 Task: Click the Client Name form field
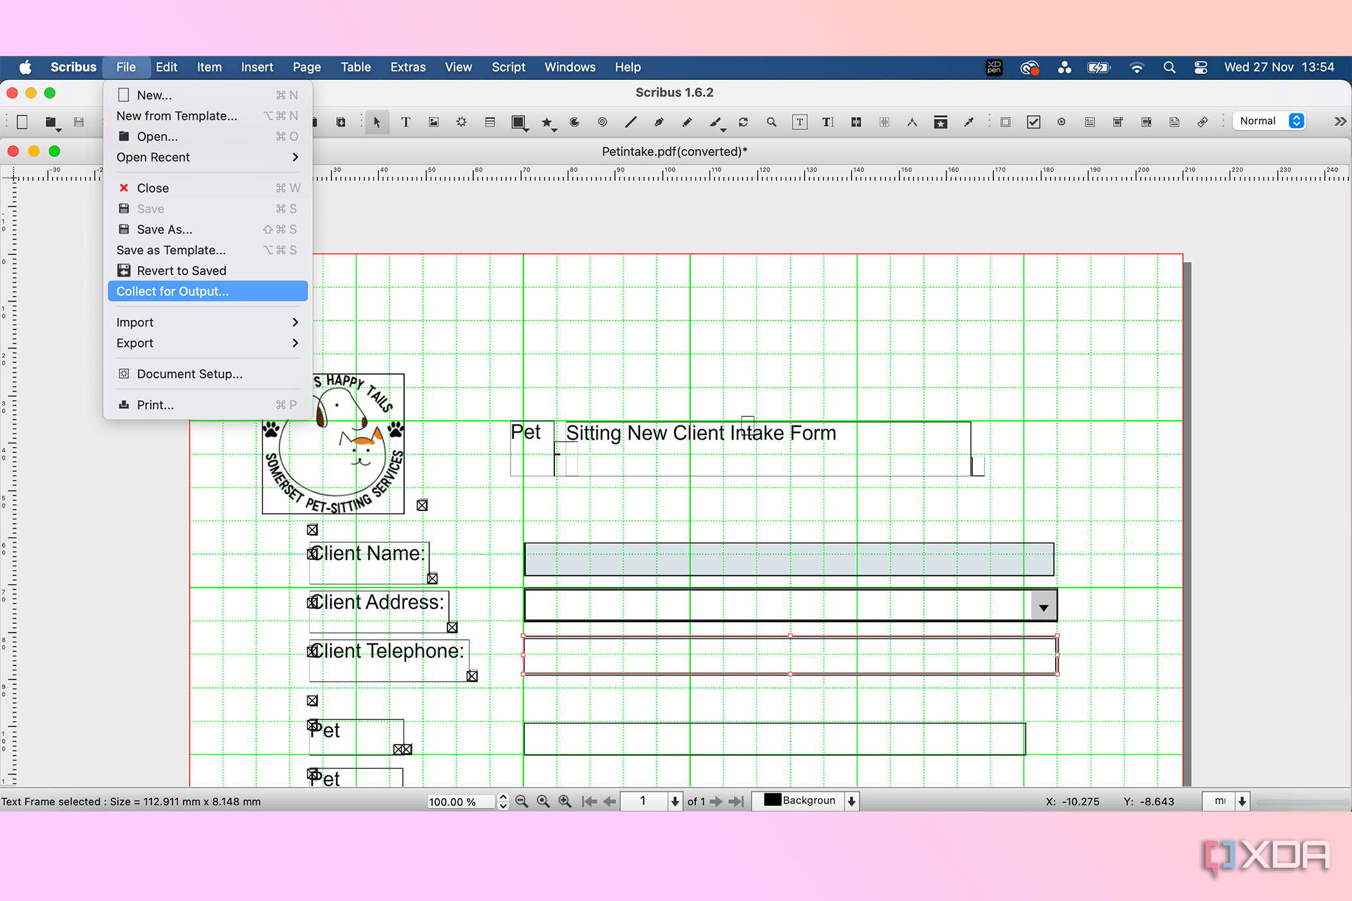pos(789,559)
